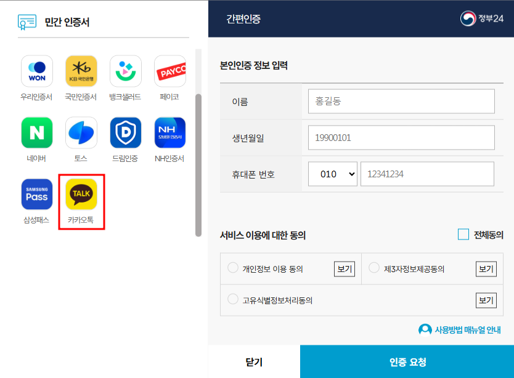Image resolution: width=514 pixels, height=378 pixels.
Task: Focus the 이름 input field
Action: [401, 101]
